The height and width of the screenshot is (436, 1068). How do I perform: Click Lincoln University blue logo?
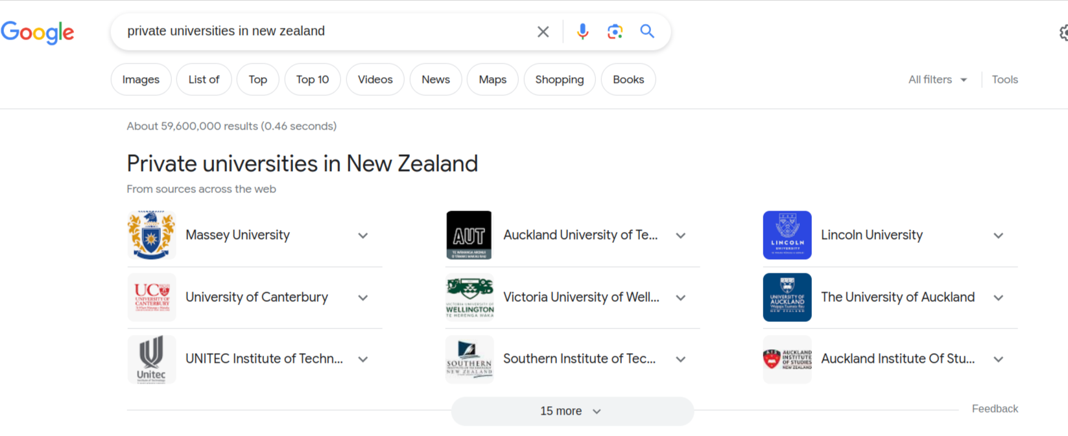787,235
